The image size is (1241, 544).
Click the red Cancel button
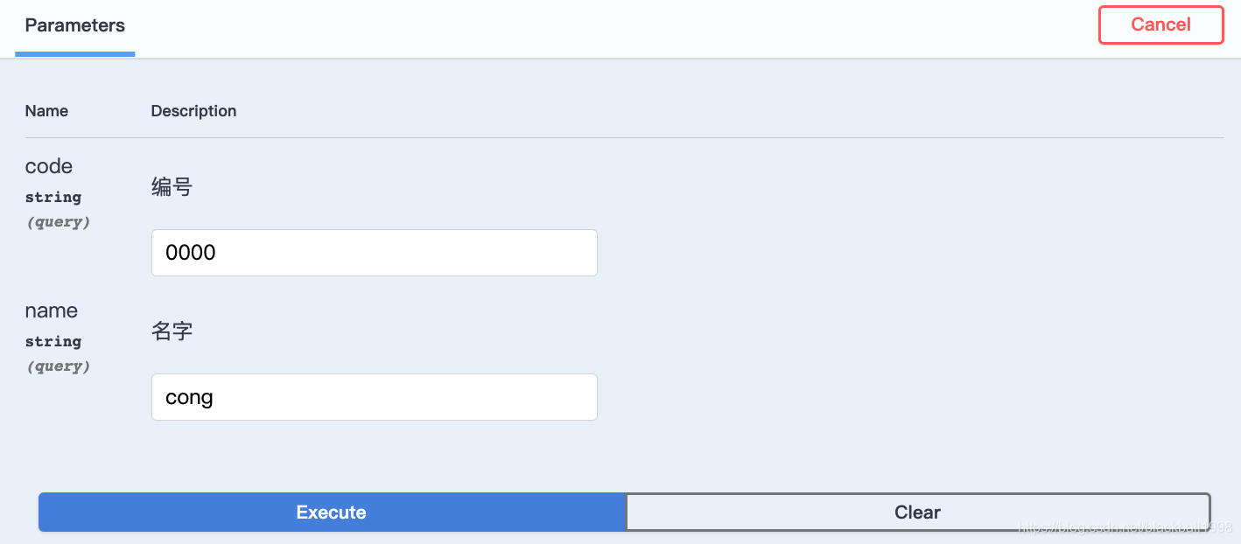coord(1160,24)
